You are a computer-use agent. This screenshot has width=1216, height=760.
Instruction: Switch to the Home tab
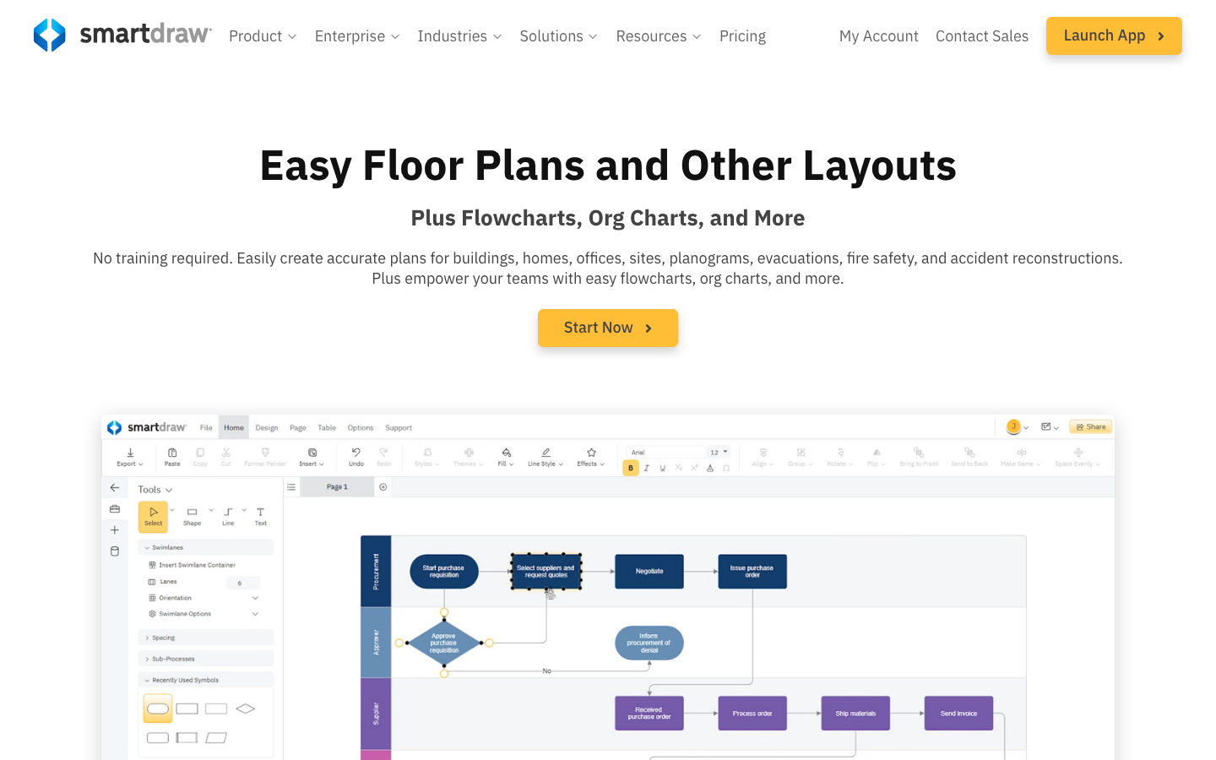[234, 427]
